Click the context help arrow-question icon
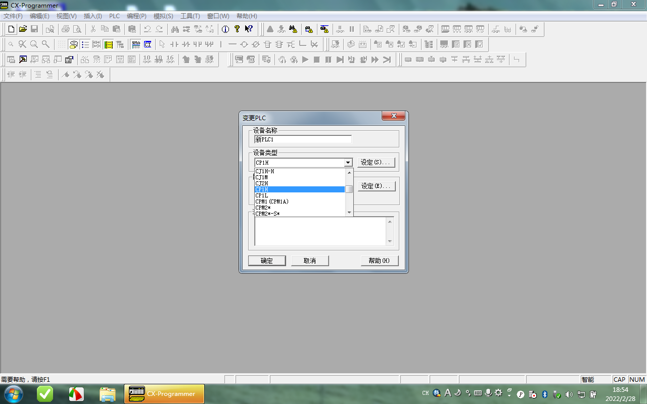This screenshot has height=404, width=647. pos(249,29)
